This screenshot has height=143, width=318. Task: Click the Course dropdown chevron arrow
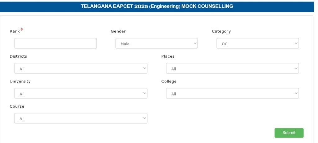point(144,118)
